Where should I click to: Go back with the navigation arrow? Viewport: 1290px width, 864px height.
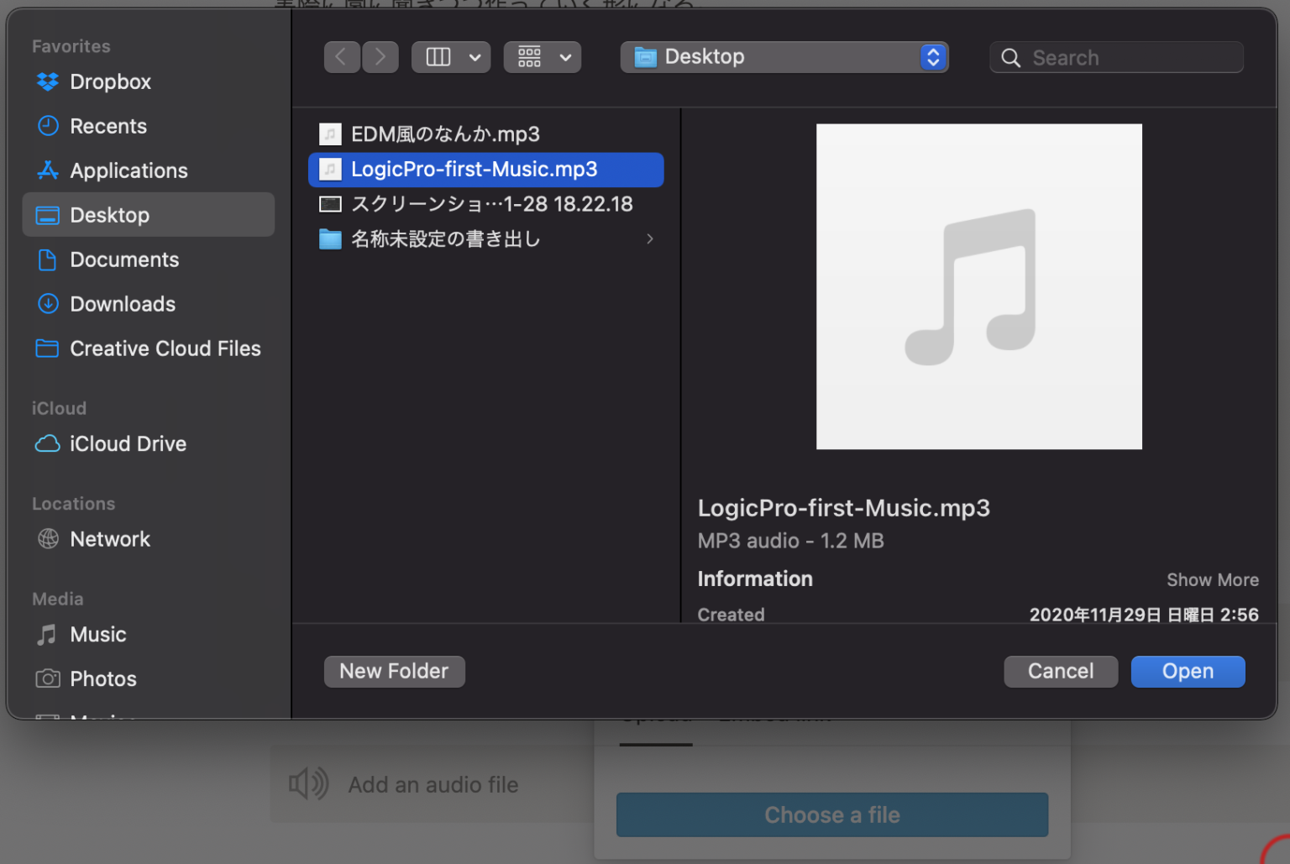(x=342, y=56)
